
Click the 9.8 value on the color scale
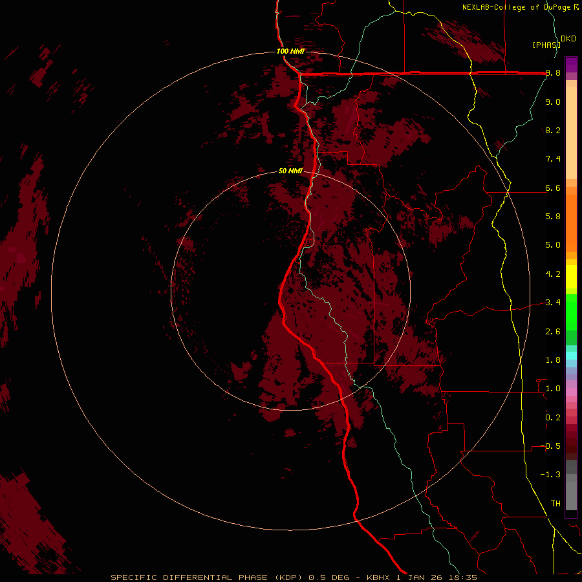[x=553, y=73]
